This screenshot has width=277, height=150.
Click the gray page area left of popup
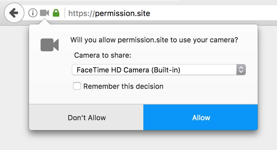14,86
